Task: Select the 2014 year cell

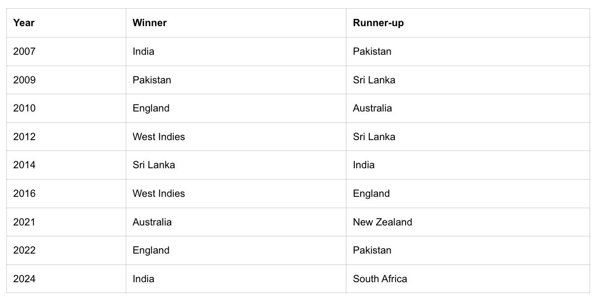Action: [x=24, y=165]
